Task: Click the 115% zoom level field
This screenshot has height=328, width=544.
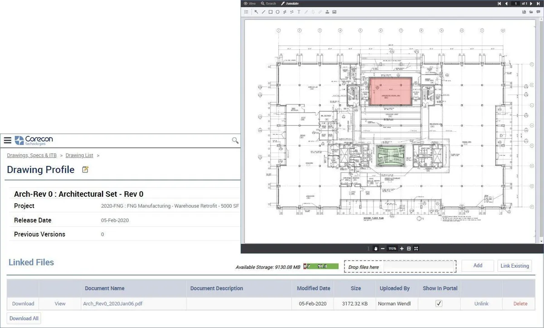Action: tap(392, 248)
